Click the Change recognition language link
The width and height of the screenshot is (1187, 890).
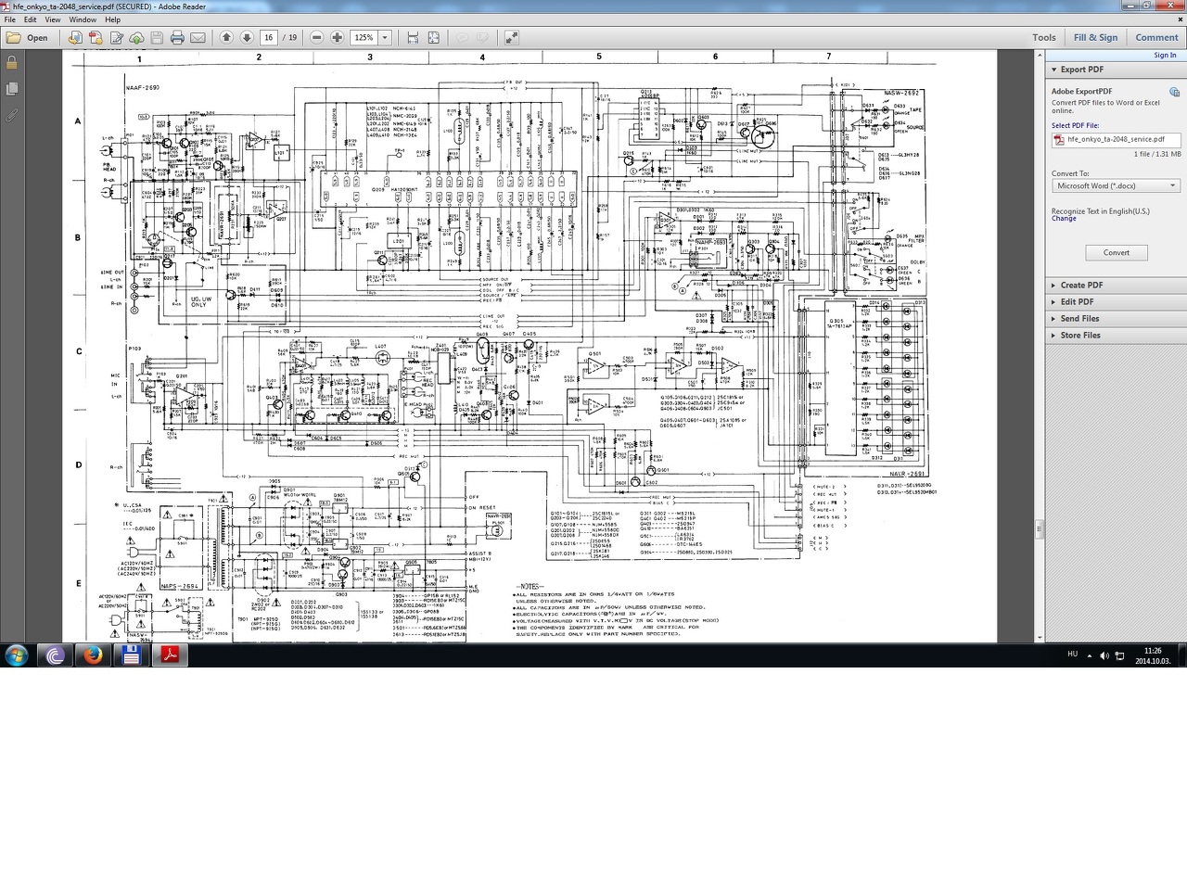[x=1064, y=219]
